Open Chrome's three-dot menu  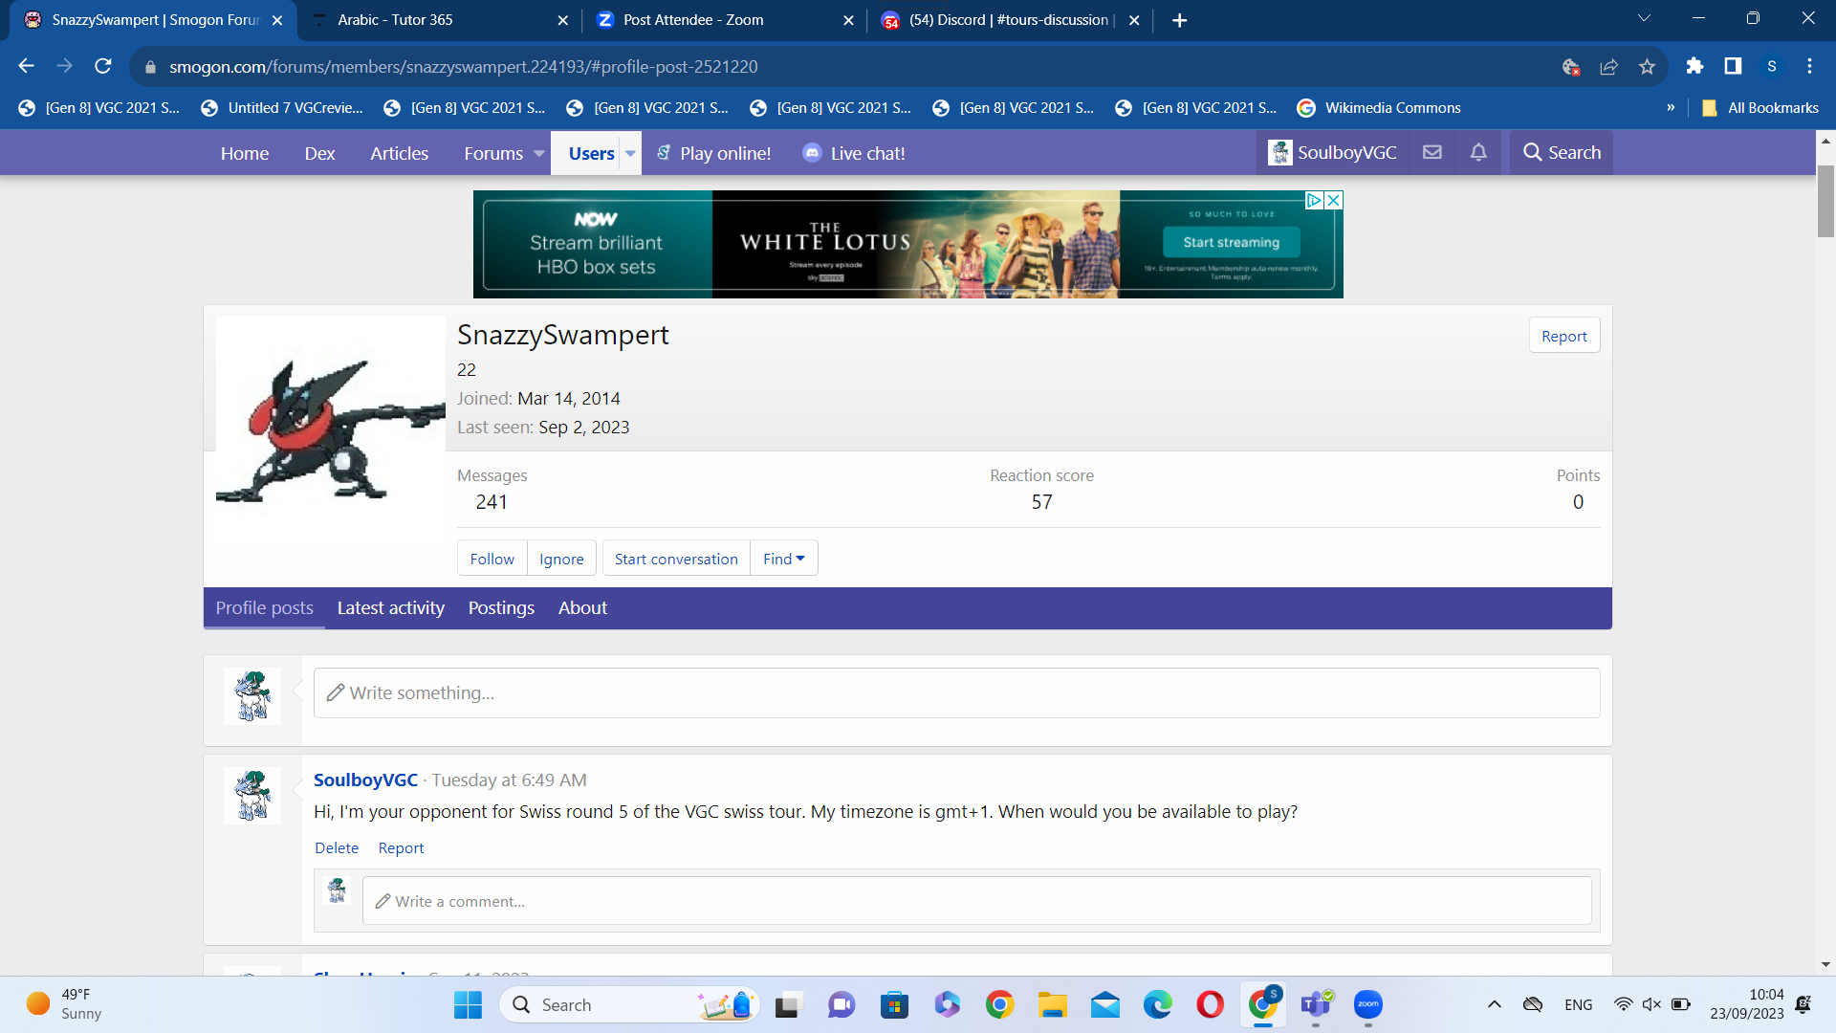tap(1809, 66)
